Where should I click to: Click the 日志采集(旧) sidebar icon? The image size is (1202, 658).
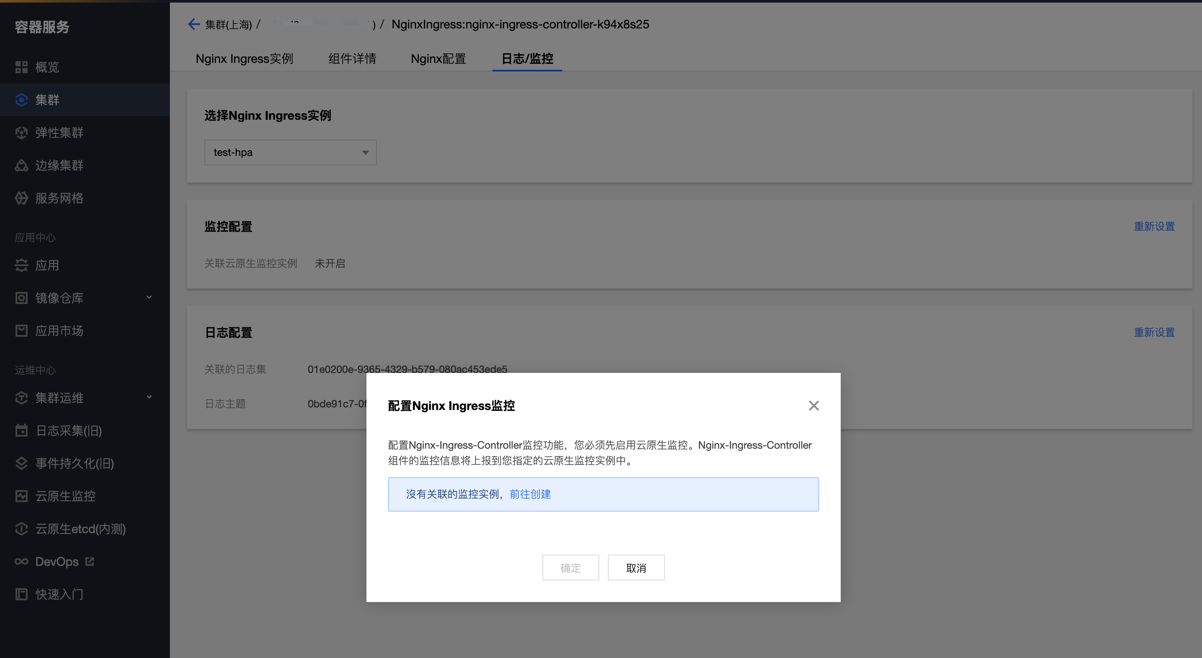[x=22, y=431]
